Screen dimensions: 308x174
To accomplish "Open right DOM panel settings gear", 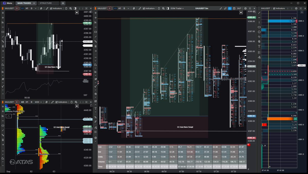I will click(296, 8).
